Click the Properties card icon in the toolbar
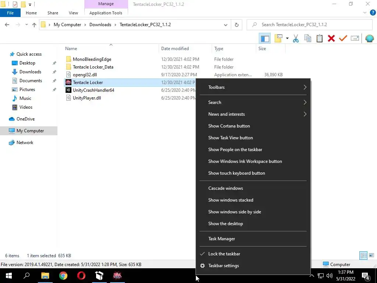 (x=355, y=38)
